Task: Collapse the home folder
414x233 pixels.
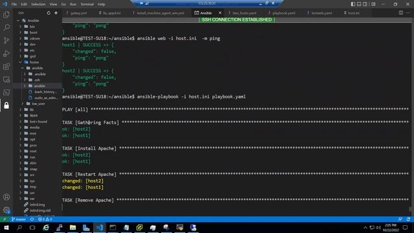Action: (20, 62)
